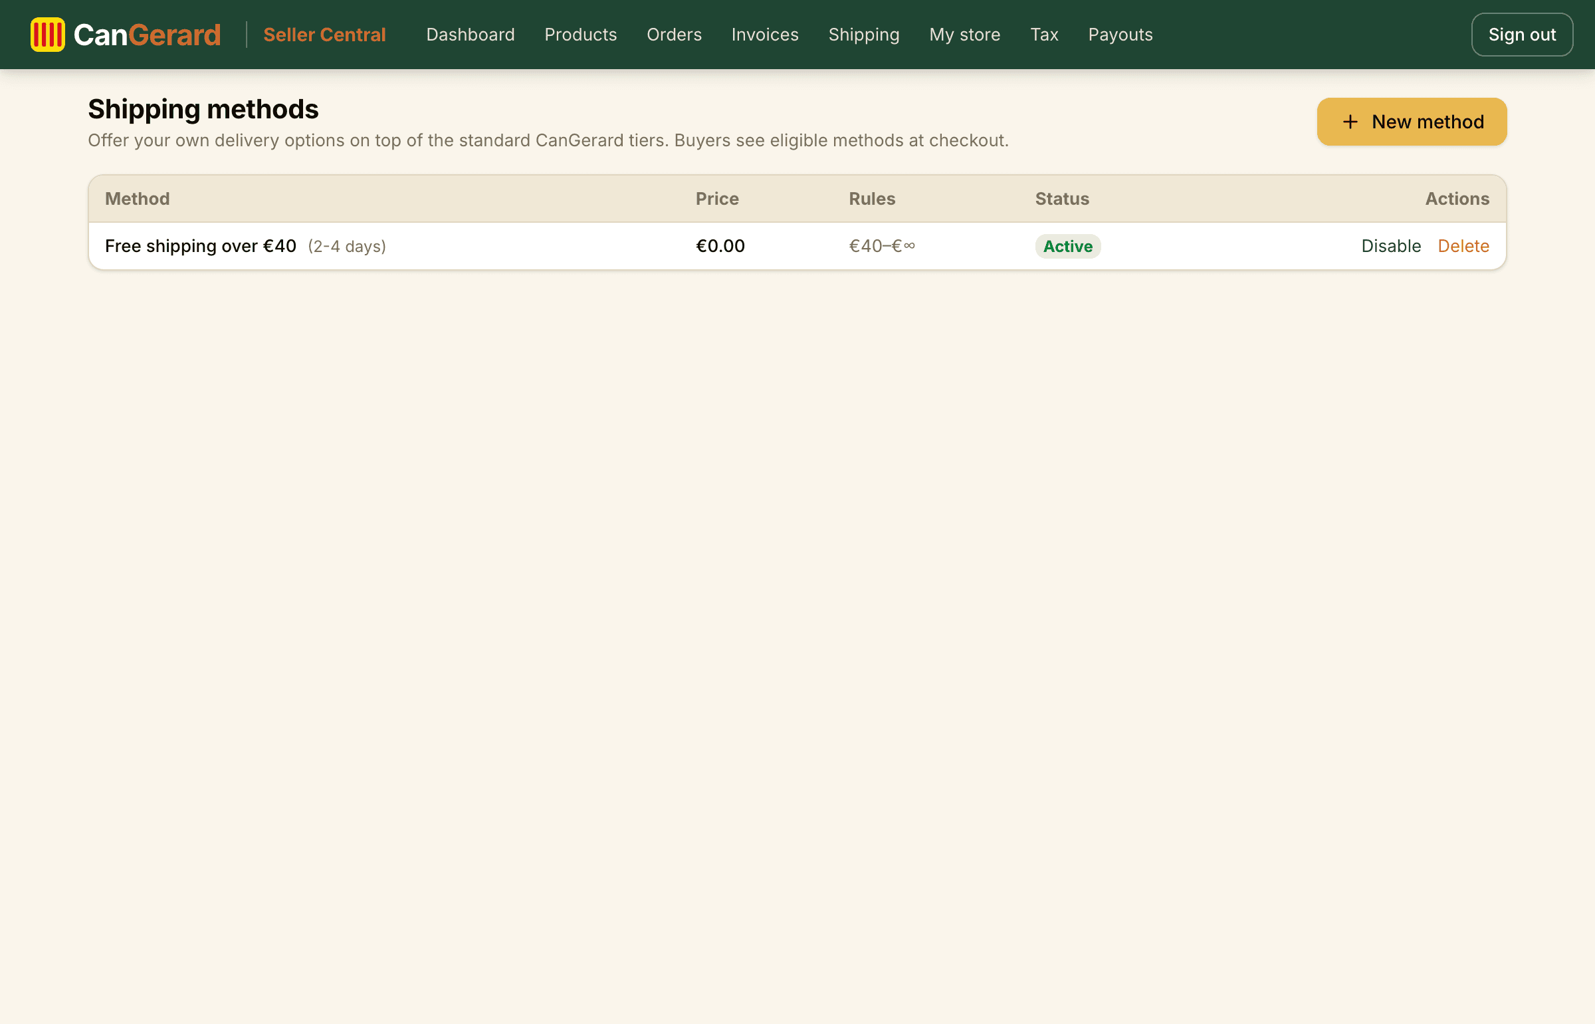Viewport: 1595px width, 1024px height.
Task: Click the Rules column header
Action: pos(872,199)
